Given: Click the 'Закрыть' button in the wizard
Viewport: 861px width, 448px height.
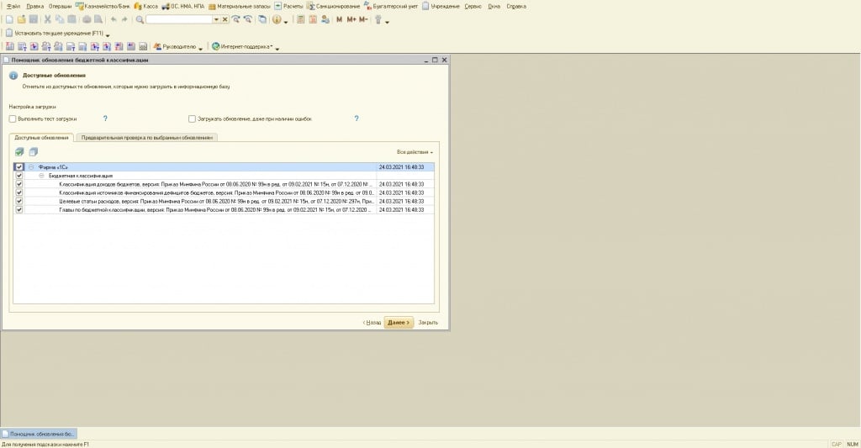Looking at the screenshot, I should [x=428, y=322].
